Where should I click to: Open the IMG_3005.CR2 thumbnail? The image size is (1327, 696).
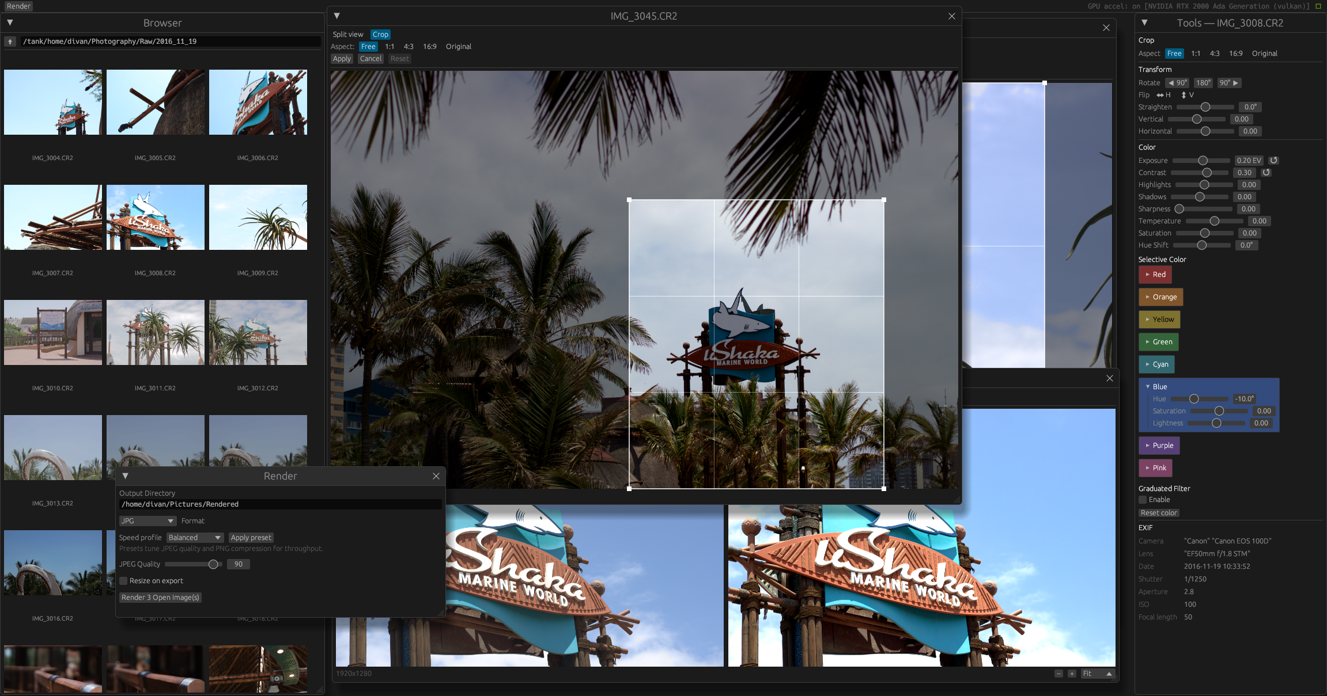coord(155,102)
